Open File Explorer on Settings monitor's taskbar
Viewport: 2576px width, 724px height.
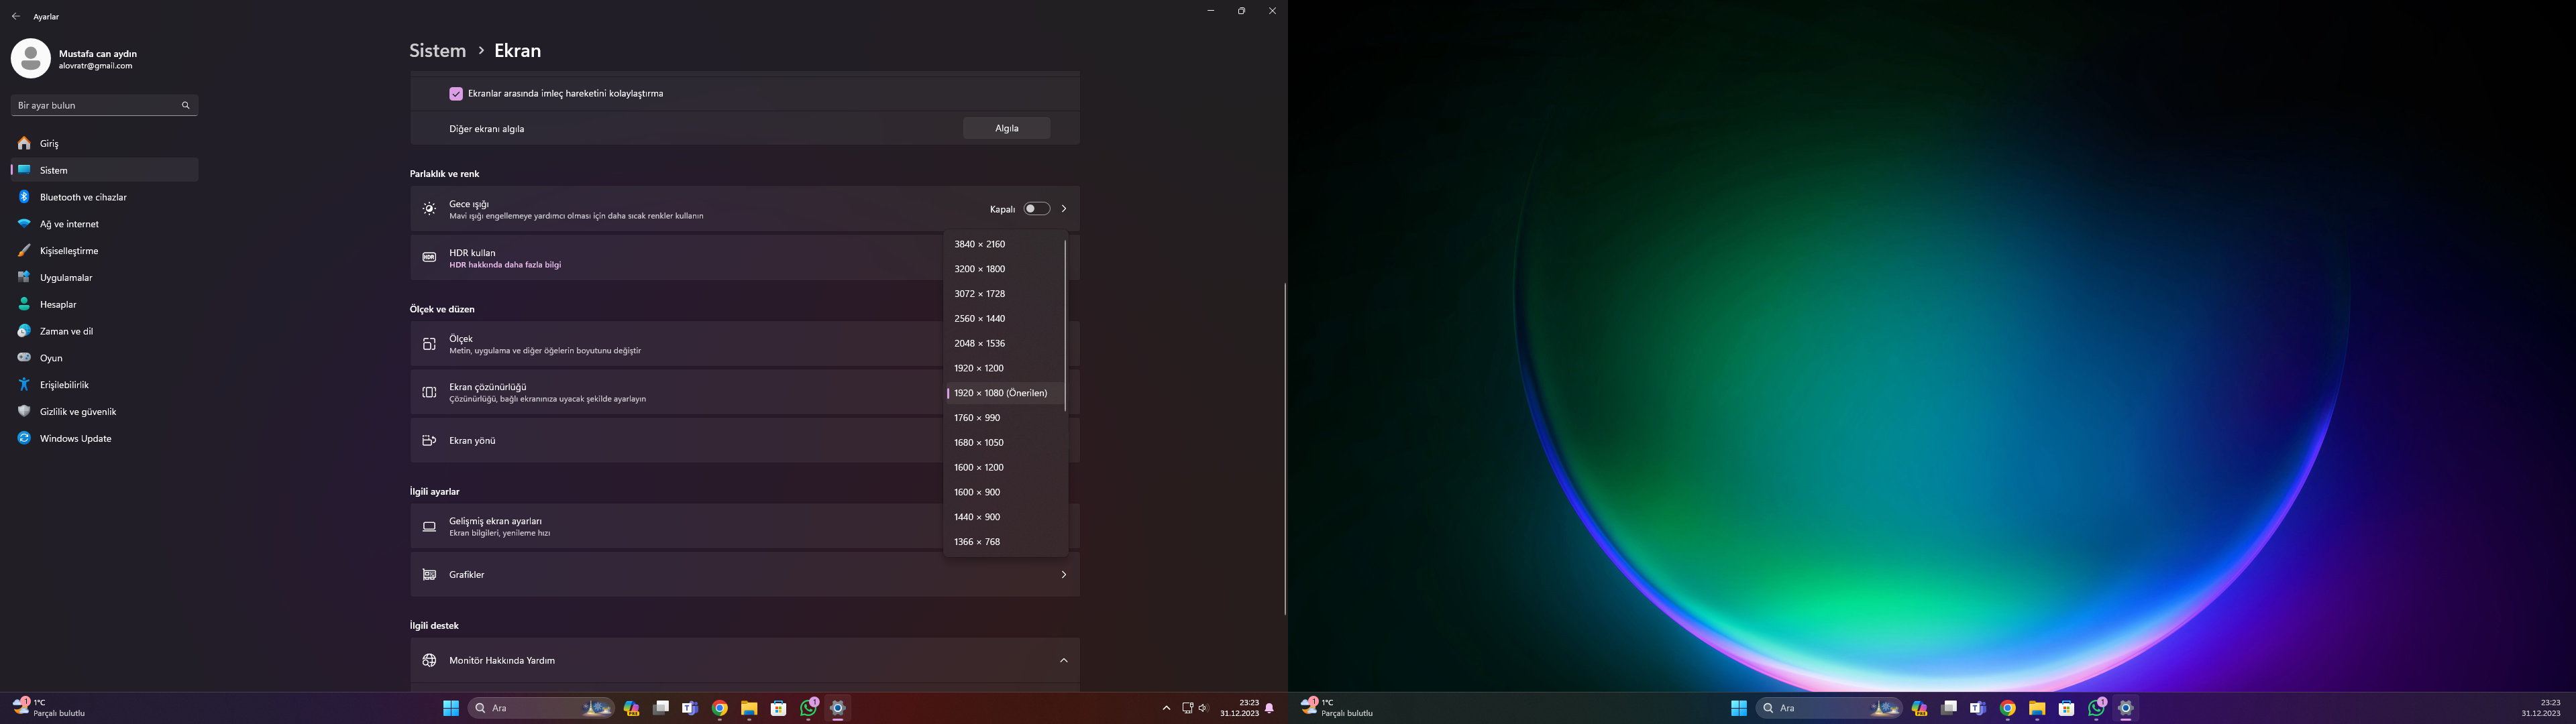click(x=749, y=708)
